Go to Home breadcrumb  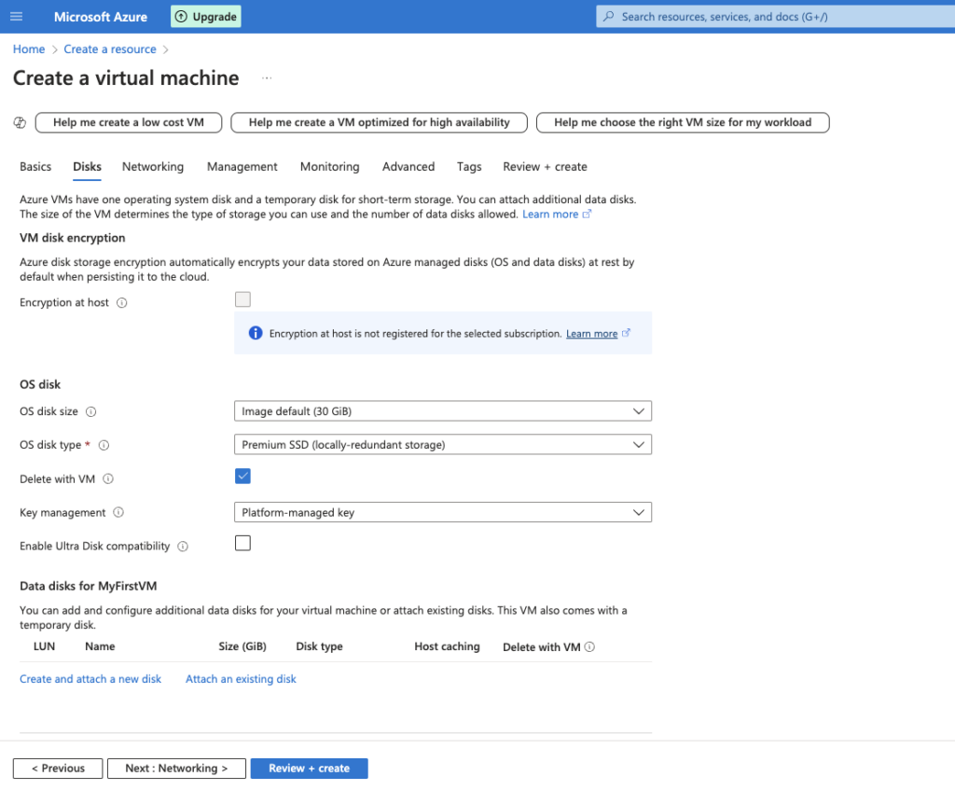tap(29, 49)
